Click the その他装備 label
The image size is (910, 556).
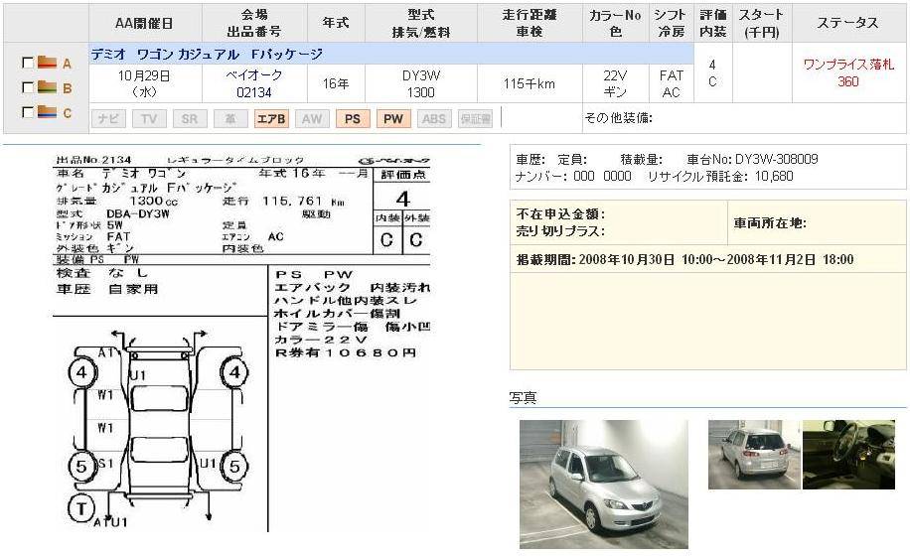point(619,118)
